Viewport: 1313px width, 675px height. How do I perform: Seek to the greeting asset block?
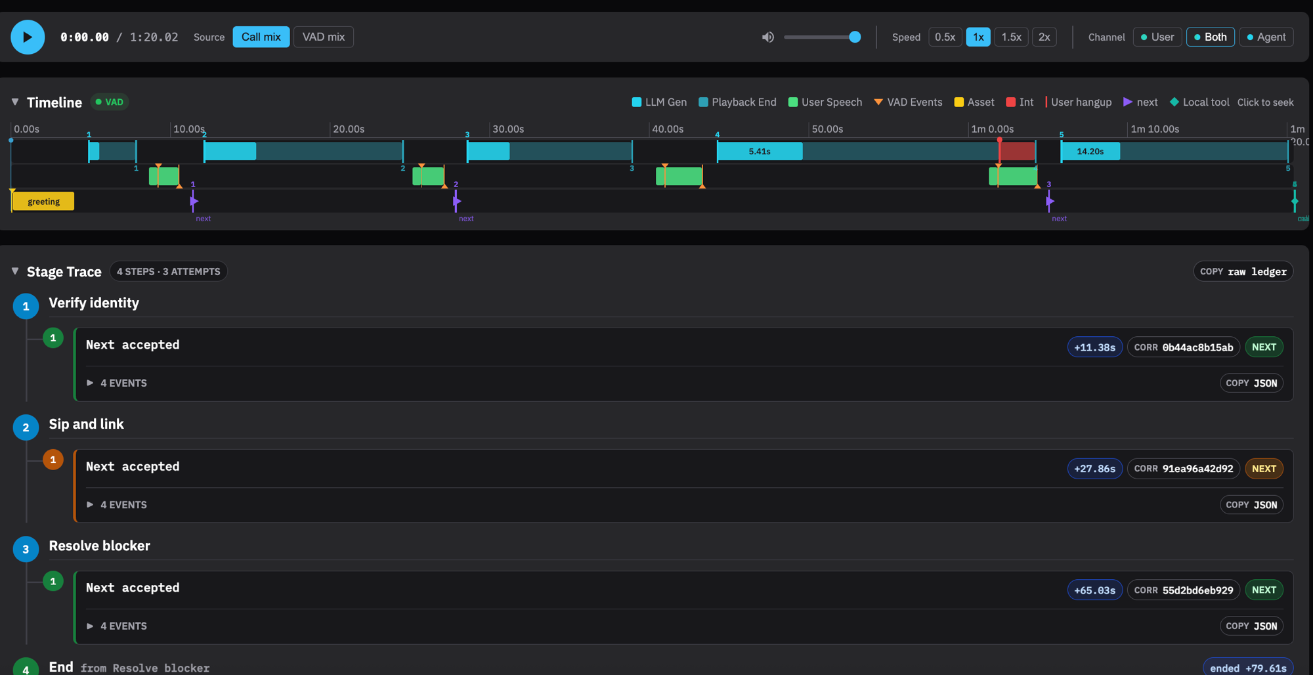pos(43,201)
